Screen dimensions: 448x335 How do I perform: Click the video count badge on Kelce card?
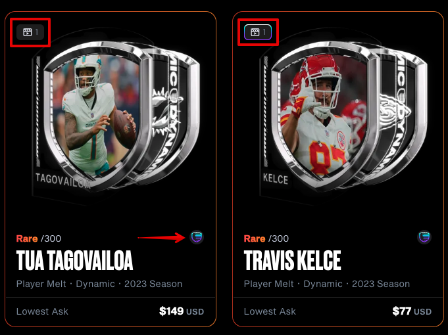258,32
